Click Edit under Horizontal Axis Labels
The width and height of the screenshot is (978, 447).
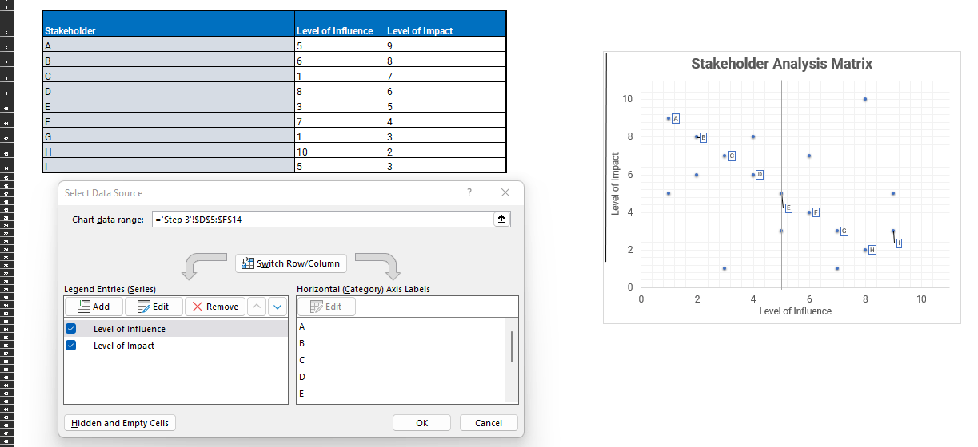326,307
